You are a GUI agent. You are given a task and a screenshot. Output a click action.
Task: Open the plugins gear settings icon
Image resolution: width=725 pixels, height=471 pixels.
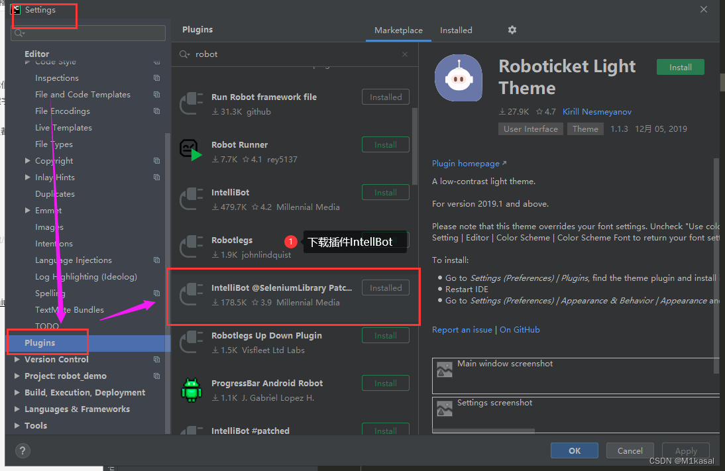click(512, 30)
